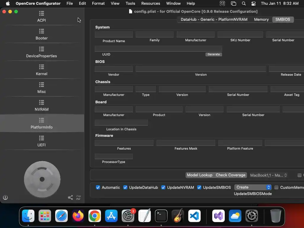This screenshot has height=228, width=304.
Task: Open the Misc section
Action: point(42,88)
